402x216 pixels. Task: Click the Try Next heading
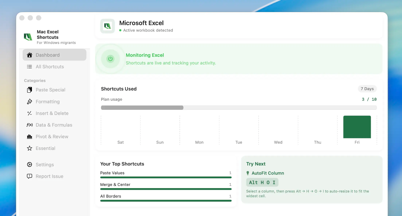point(256,164)
